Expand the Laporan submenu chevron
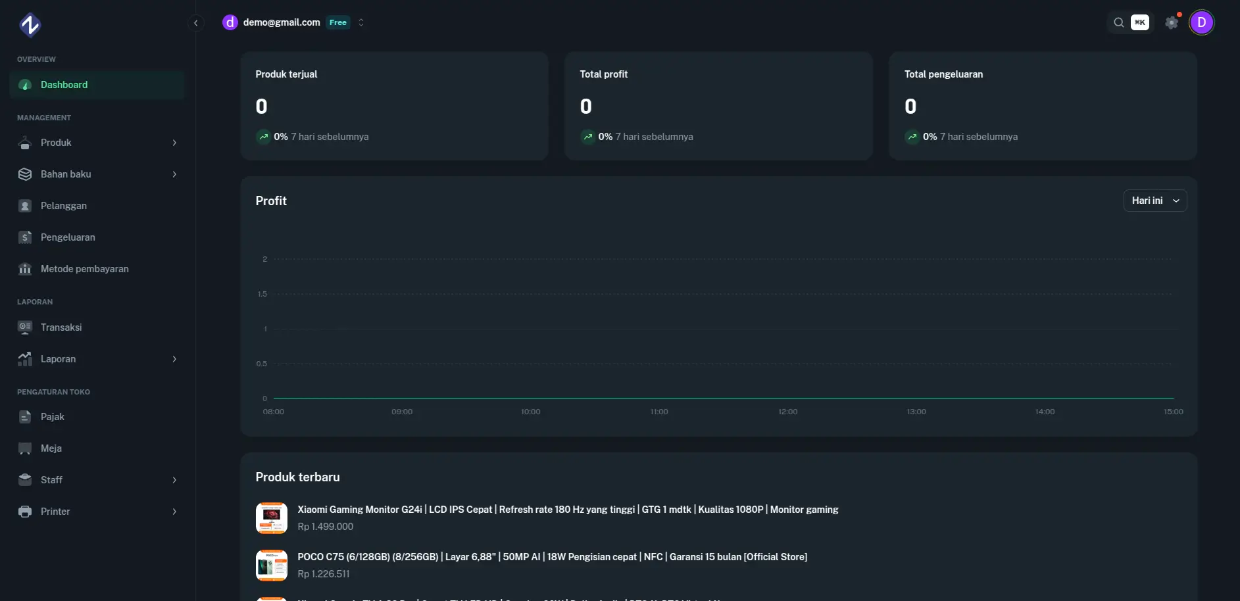This screenshot has width=1240, height=601. [x=174, y=359]
